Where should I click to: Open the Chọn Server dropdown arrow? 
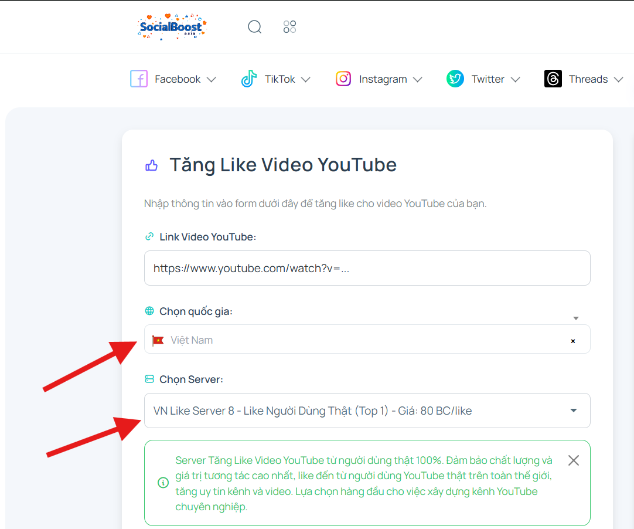coord(573,411)
